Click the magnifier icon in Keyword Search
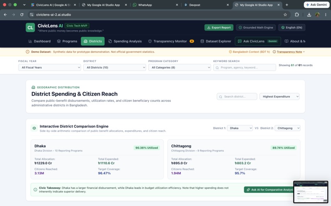The height and width of the screenshot is (206, 331). click(x=217, y=68)
